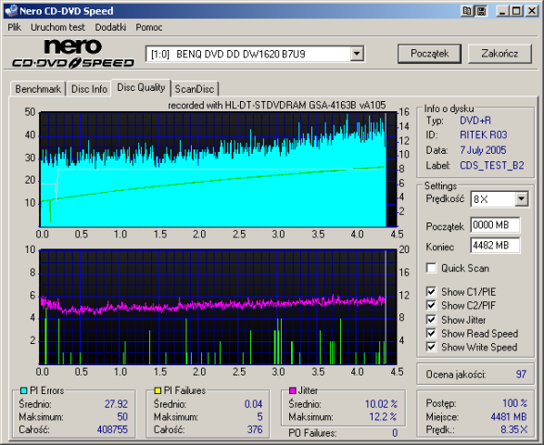The image size is (544, 445).
Task: Click the save floppy disk icon
Action: pyautogui.click(x=482, y=11)
